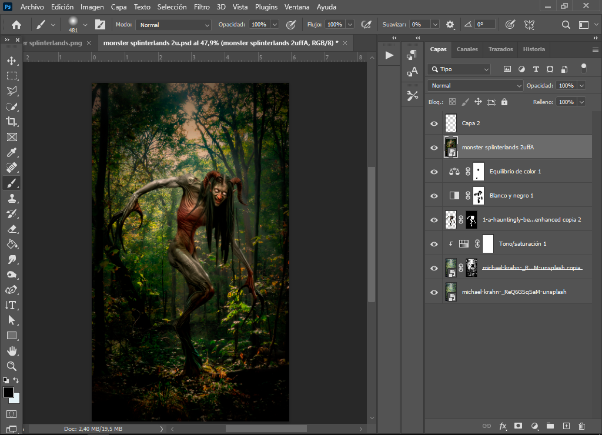
Task: Select the Zoom tool
Action: click(12, 366)
